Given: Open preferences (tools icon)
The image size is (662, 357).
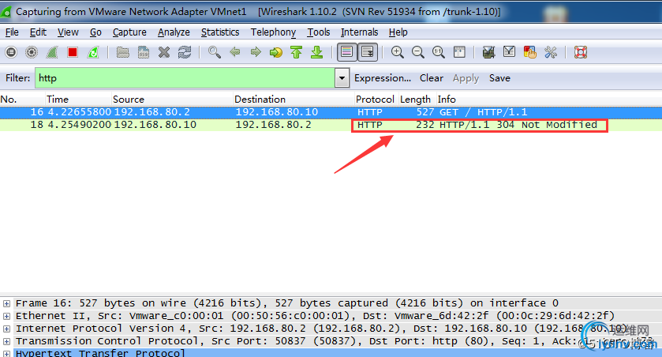Looking at the screenshot, I should [551, 52].
